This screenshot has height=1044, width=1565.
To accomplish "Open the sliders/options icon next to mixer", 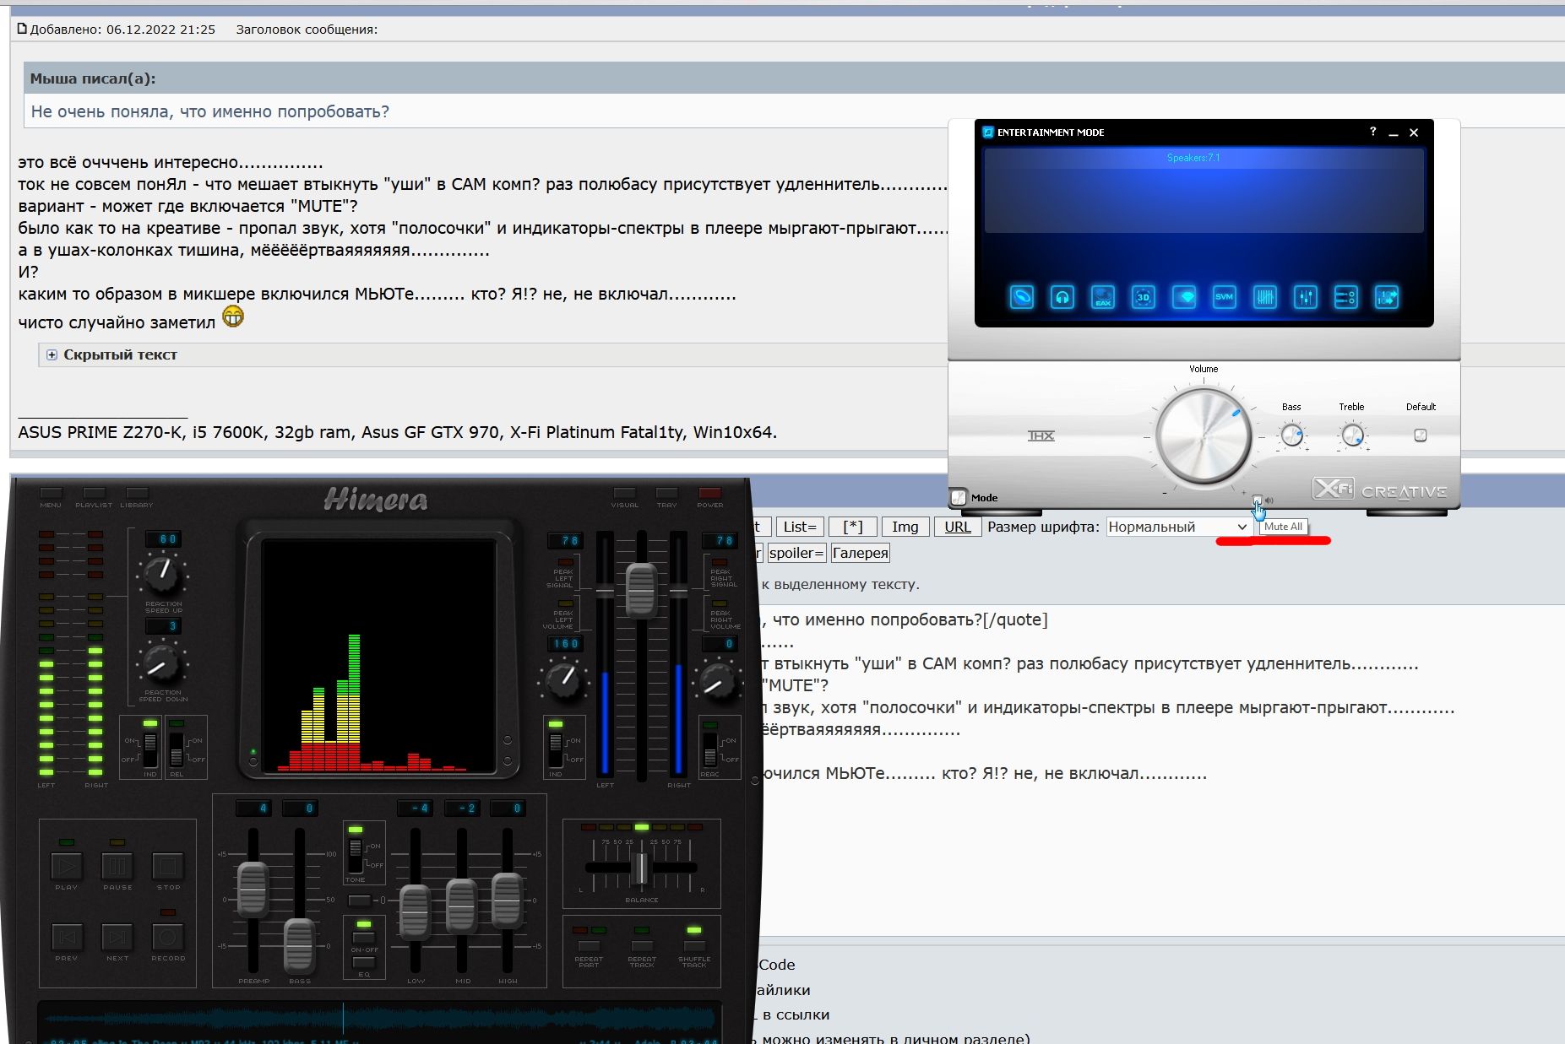I will [x=1345, y=297].
